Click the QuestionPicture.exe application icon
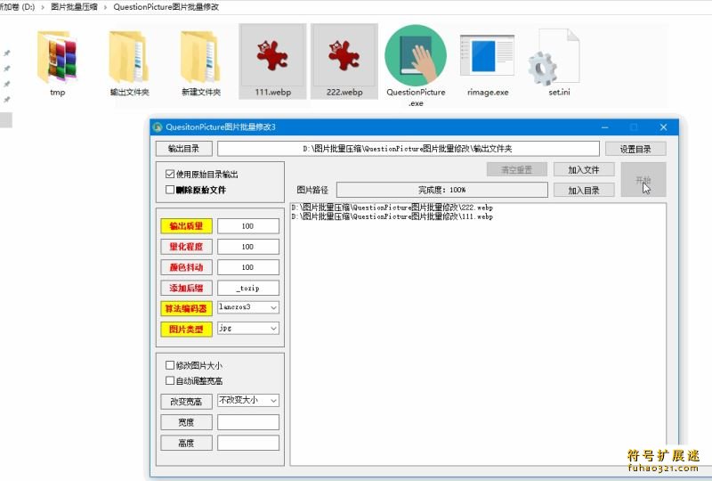Image resolution: width=712 pixels, height=481 pixels. coord(416,58)
